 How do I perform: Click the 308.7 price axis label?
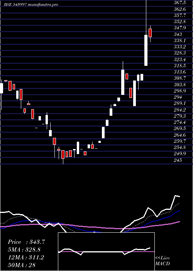(x=180, y=78)
